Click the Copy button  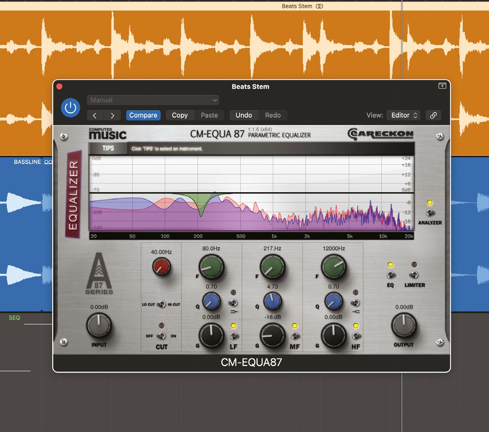pos(180,115)
